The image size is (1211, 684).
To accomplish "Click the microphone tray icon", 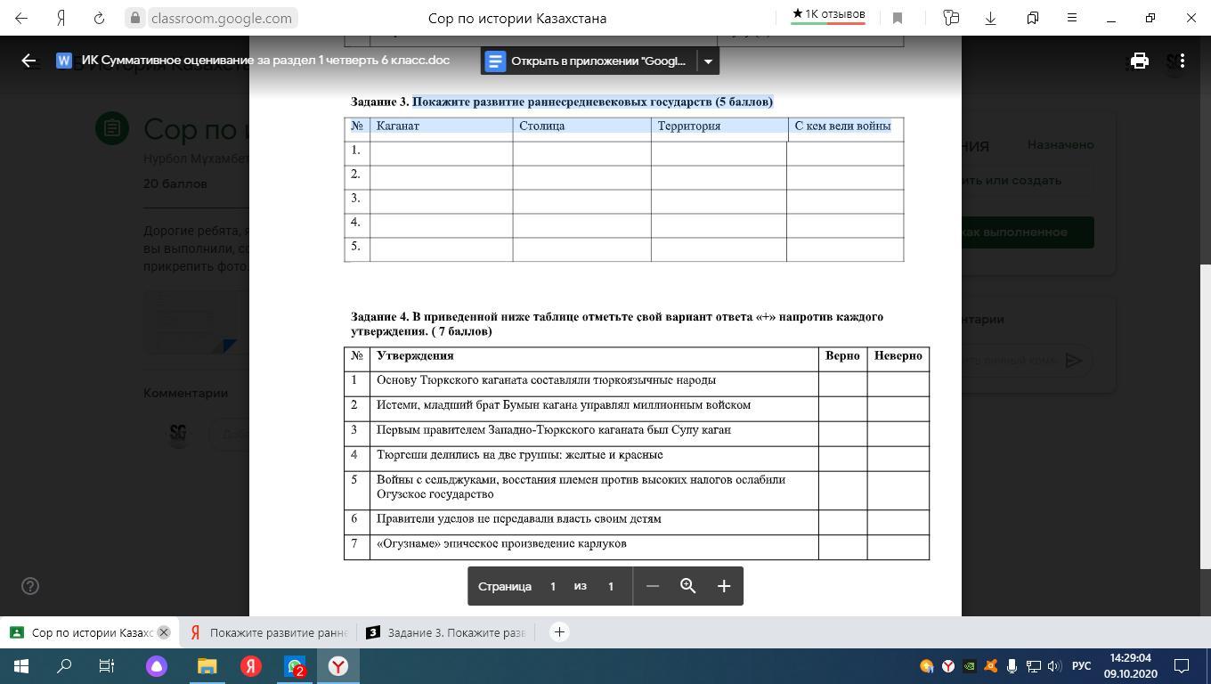I will tap(1012, 666).
